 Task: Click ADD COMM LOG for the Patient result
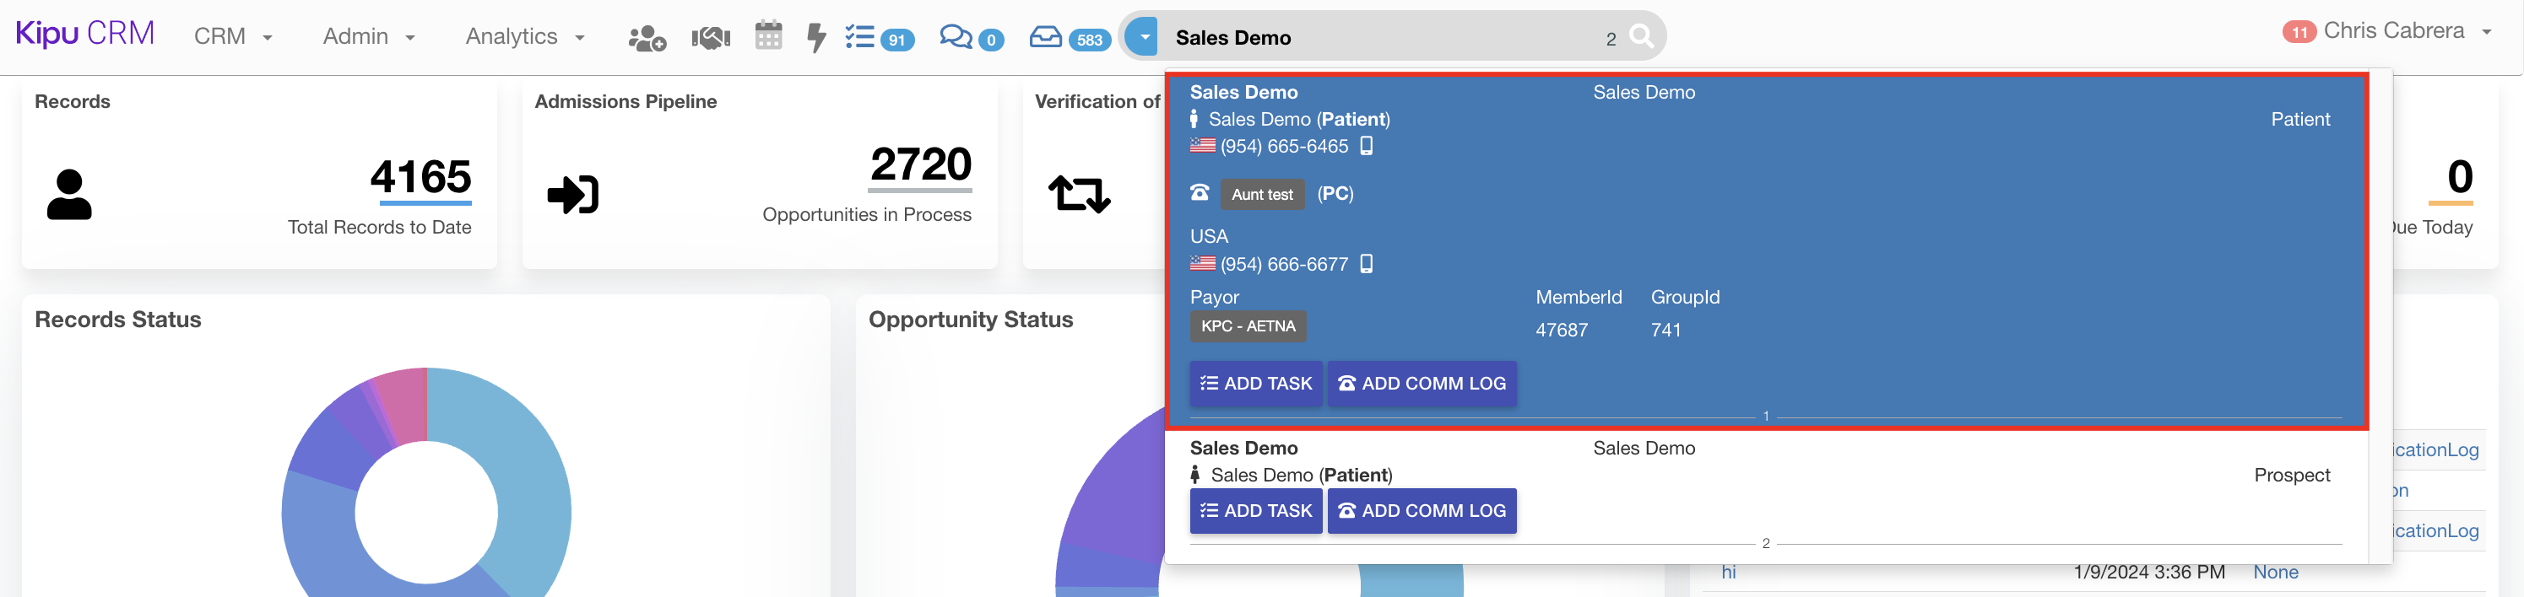coord(1421,384)
